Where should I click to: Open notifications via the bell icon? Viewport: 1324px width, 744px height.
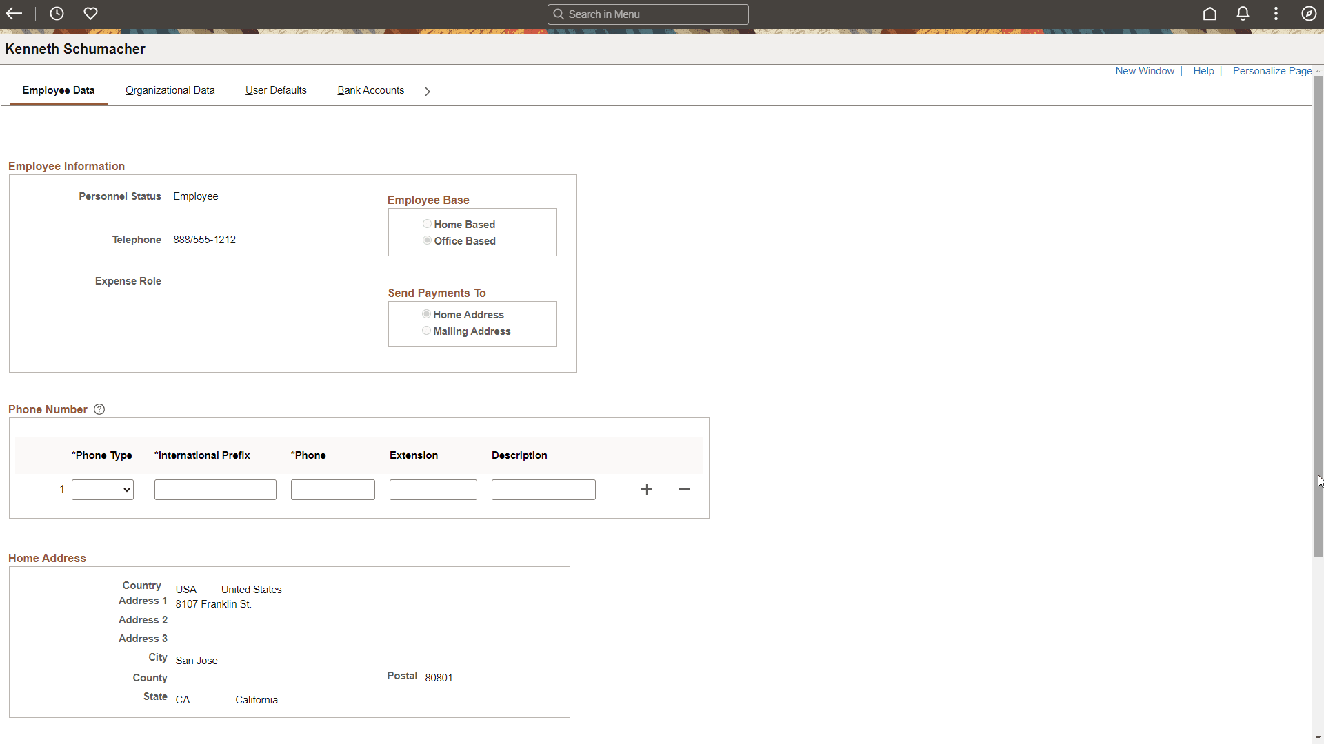[x=1242, y=13]
